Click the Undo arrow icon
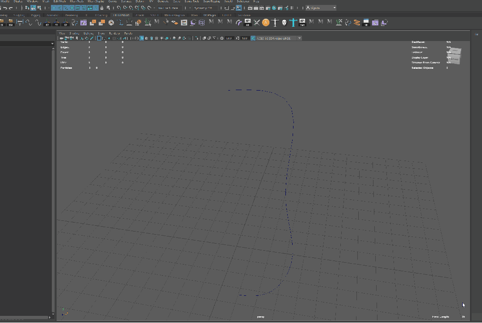The image size is (482, 323). point(5,8)
